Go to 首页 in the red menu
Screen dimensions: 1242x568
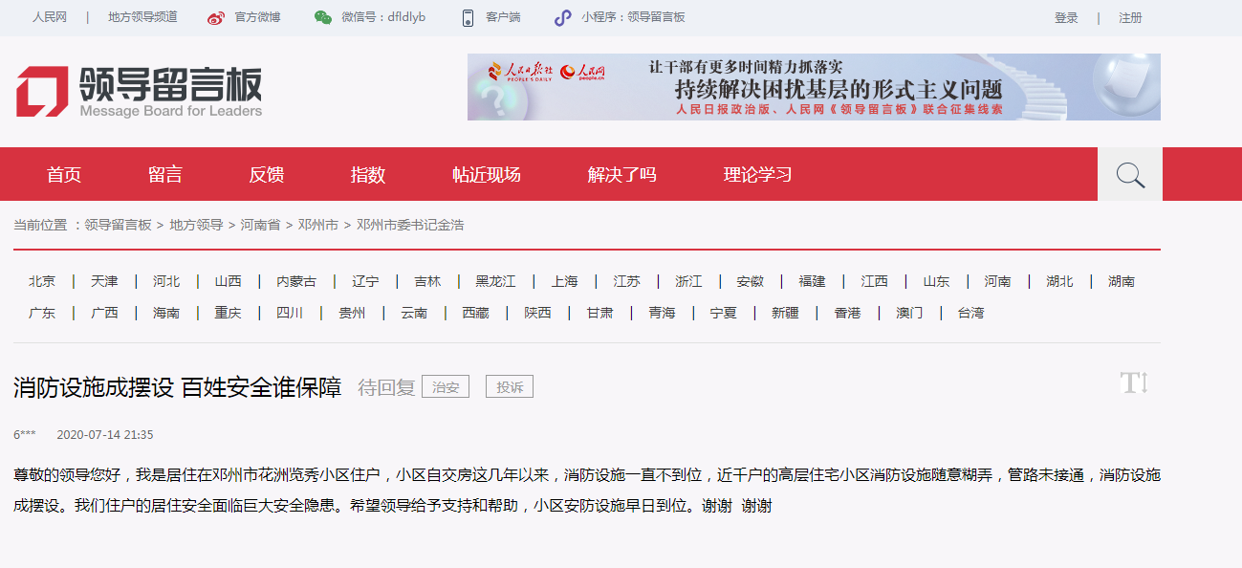[64, 174]
